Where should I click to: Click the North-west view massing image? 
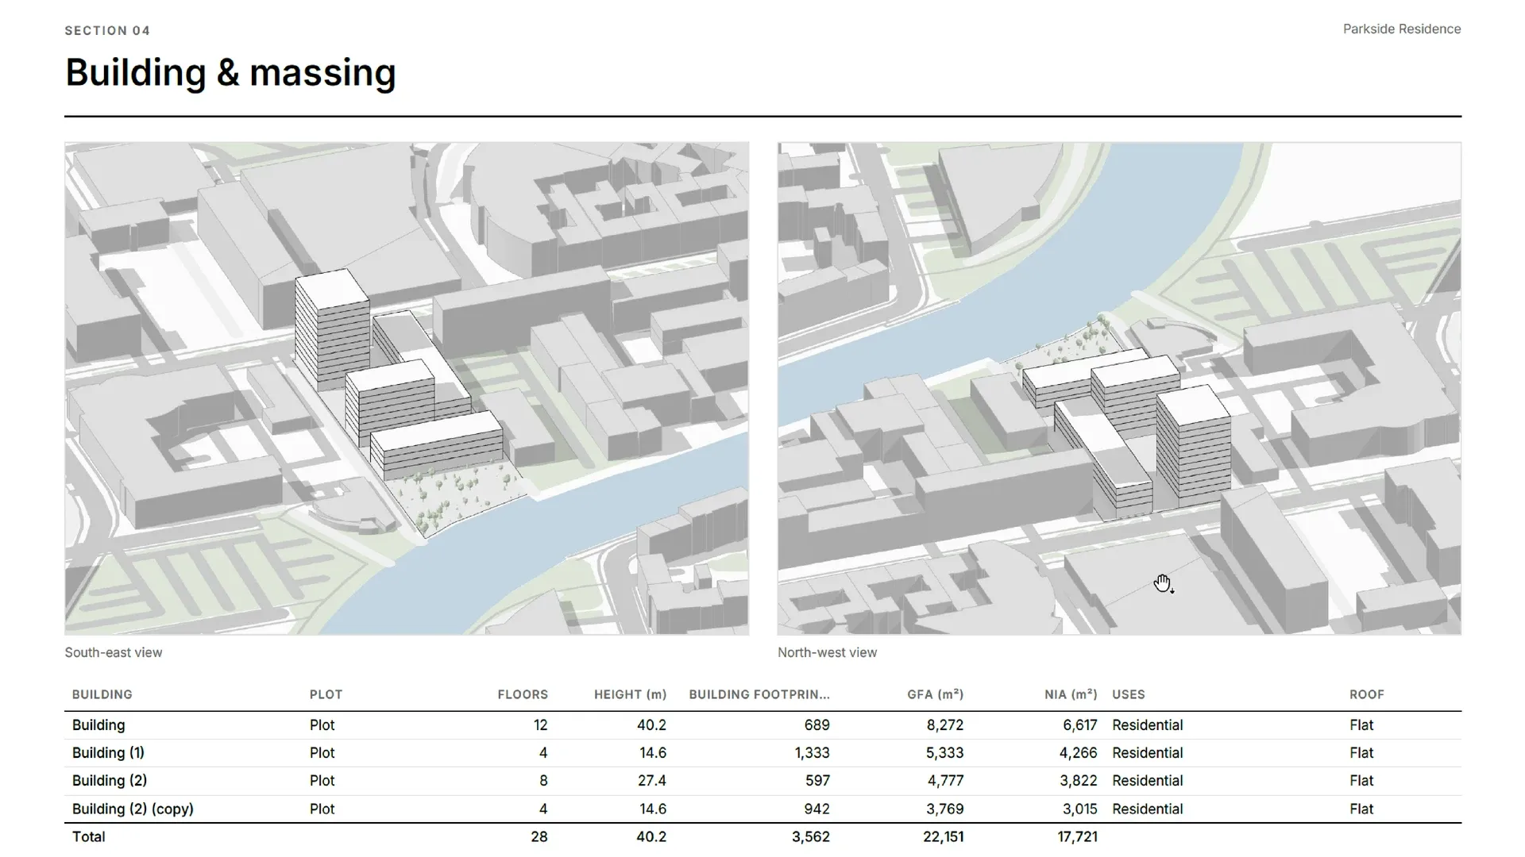pos(1119,388)
